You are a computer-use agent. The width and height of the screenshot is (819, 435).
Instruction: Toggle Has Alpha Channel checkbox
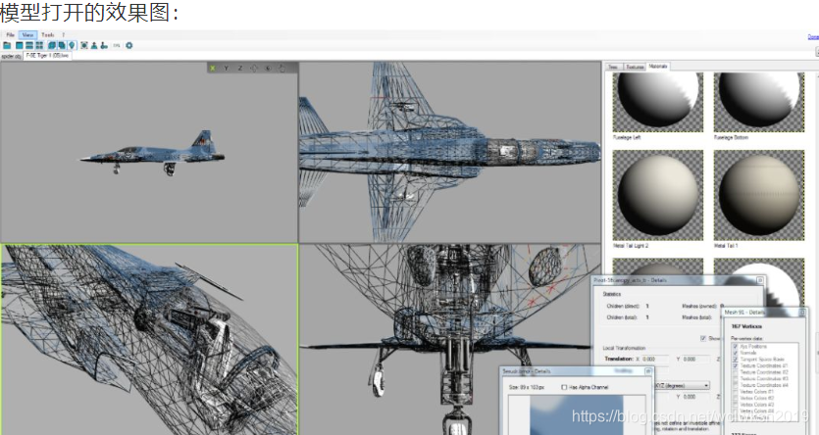(x=564, y=387)
